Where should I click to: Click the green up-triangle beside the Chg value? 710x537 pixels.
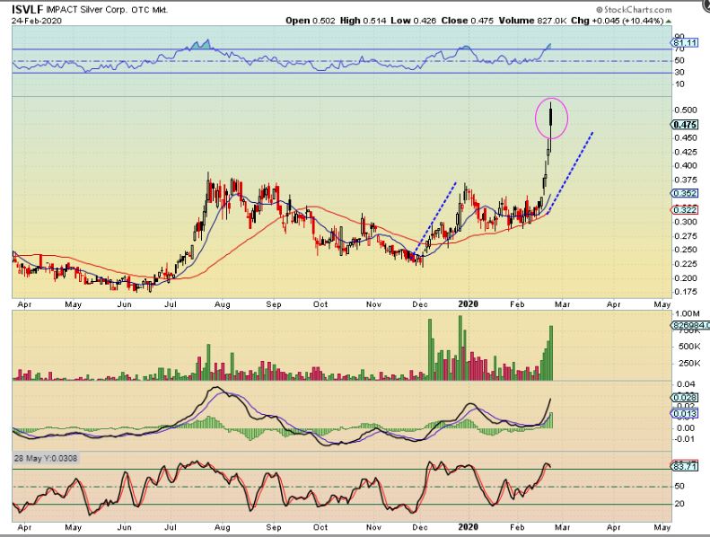tap(669, 22)
